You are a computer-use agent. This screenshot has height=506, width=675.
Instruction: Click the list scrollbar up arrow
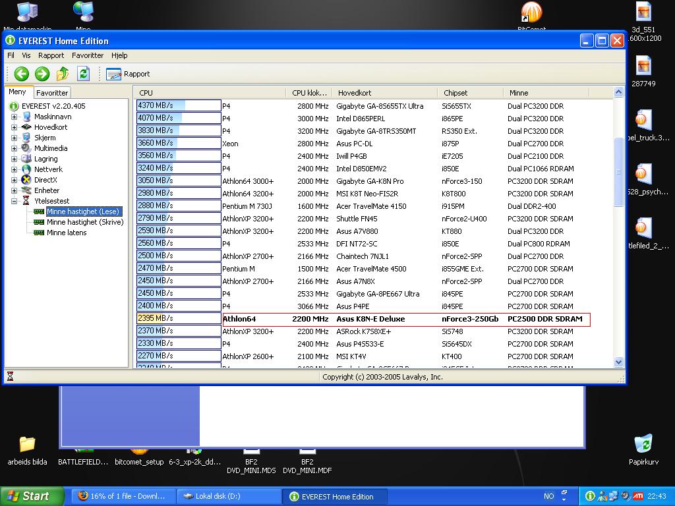618,92
